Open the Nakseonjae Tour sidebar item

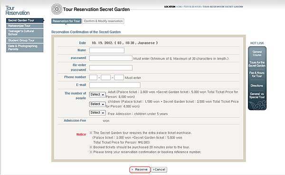pyautogui.click(x=25, y=26)
